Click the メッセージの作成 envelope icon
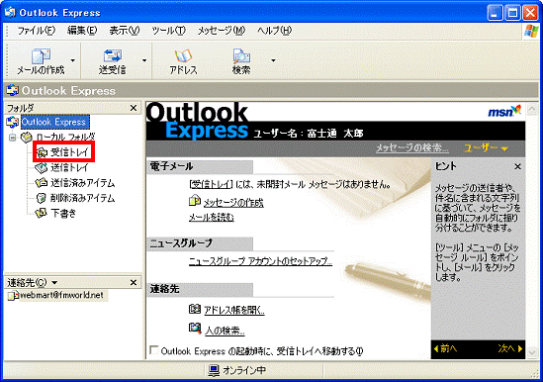543x382 pixels. coord(195,201)
